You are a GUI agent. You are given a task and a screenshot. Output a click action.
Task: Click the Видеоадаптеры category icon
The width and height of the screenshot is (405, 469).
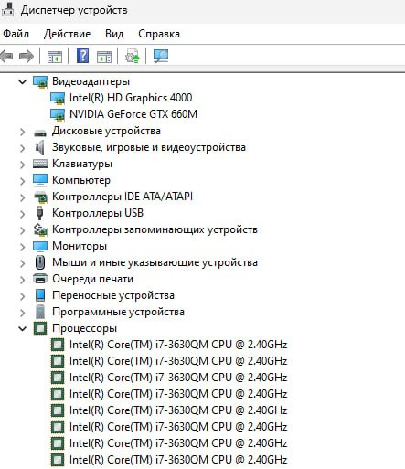tap(40, 81)
